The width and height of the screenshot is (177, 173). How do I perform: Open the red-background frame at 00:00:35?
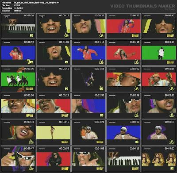(x=123, y=26)
